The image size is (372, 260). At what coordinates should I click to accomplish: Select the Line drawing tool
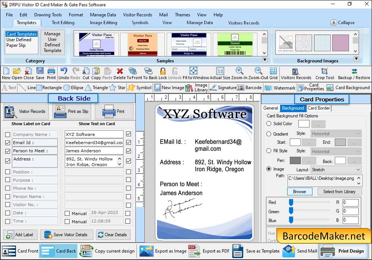click(x=27, y=88)
